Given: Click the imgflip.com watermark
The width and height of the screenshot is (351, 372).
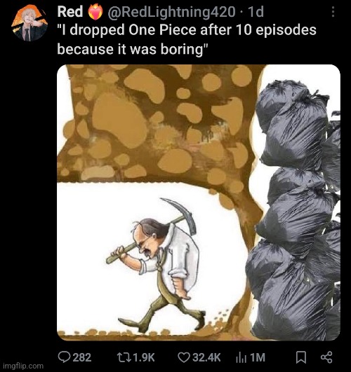Looking at the screenshot, I should point(24,366).
